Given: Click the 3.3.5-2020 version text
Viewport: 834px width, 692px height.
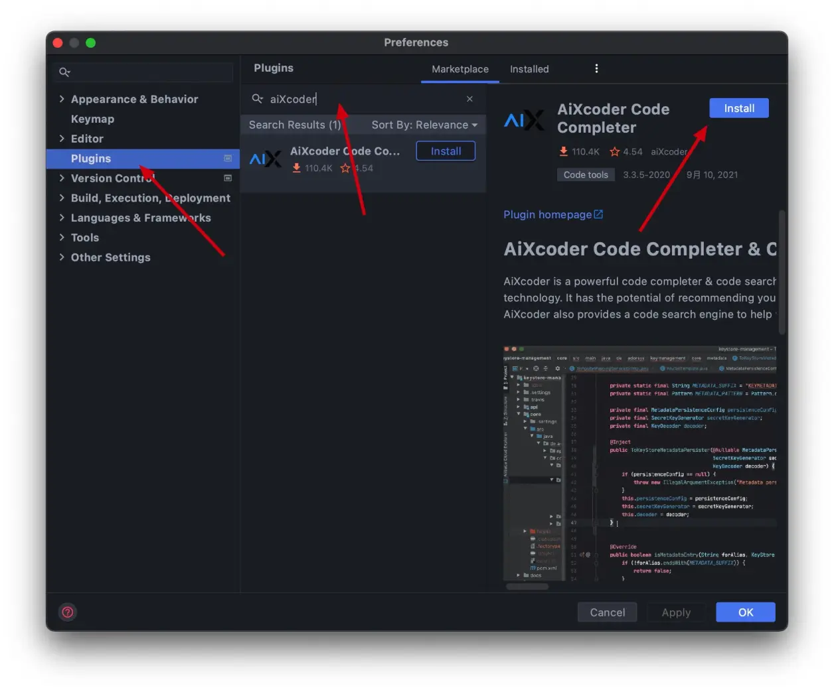Looking at the screenshot, I should [x=646, y=174].
